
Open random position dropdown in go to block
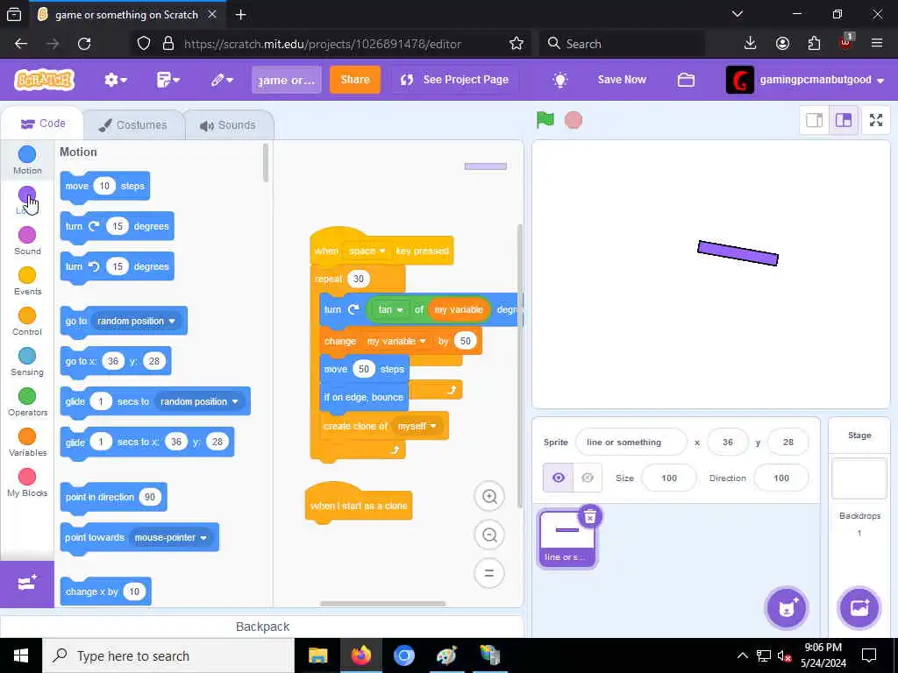click(x=136, y=321)
